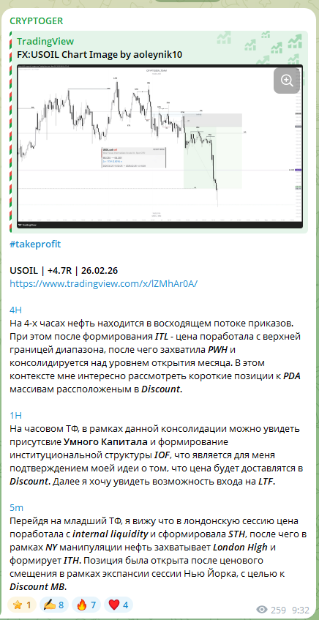Image resolution: width=319 pixels, height=620 pixels.
Task: Click the TradingView logo in chart footer
Action: tap(28, 225)
